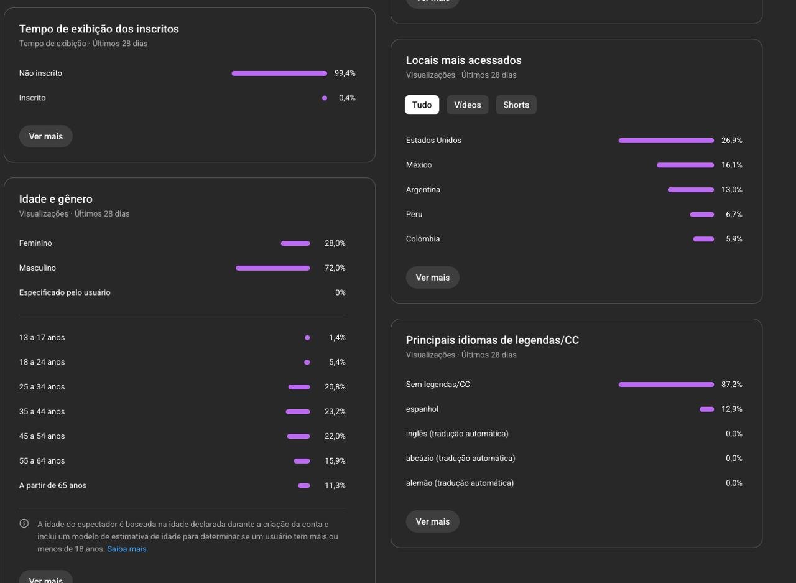Click Ver mais under Locais mais acessados
The image size is (796, 583).
432,278
